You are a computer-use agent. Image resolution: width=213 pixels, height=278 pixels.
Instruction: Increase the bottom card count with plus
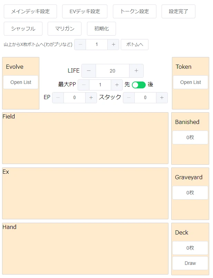coord(113,45)
